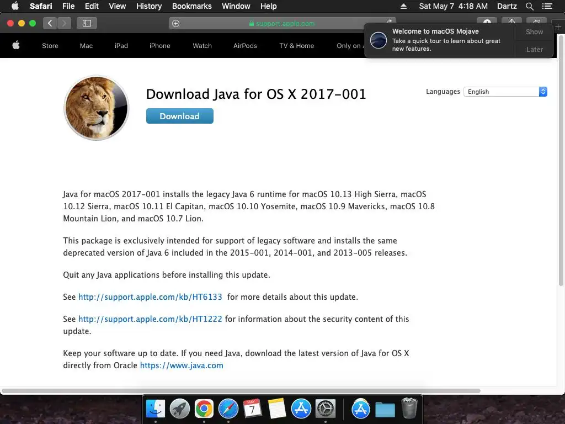Viewport: 565px width, 424px height.
Task: Click the plus icon in address bar
Action: pyautogui.click(x=176, y=23)
